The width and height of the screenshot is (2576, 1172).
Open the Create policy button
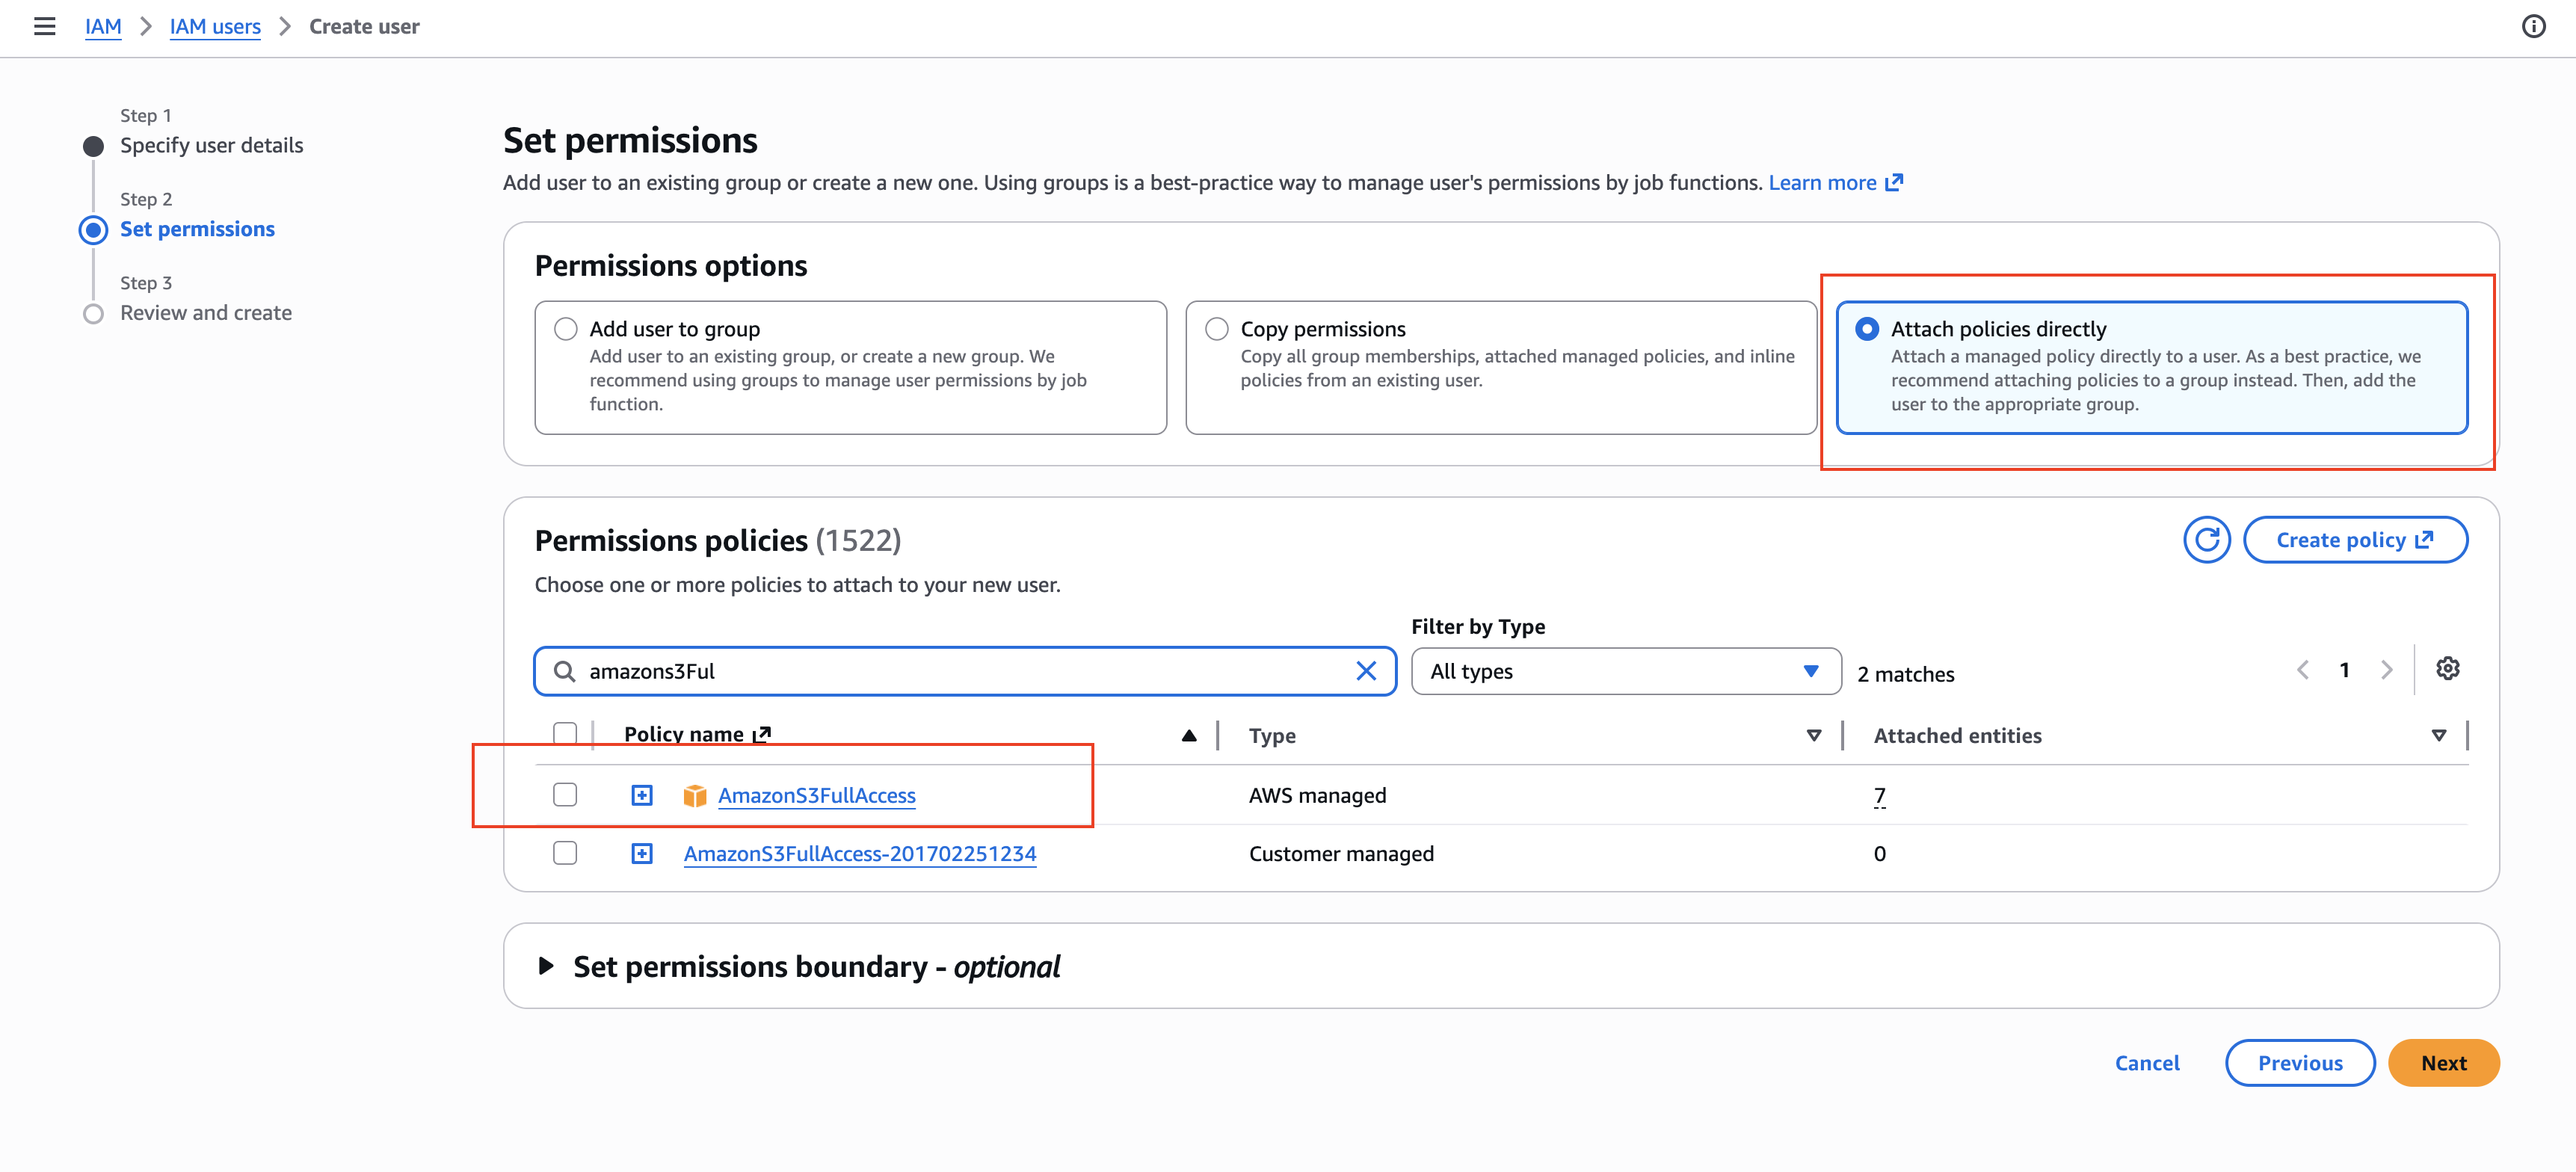2355,540
